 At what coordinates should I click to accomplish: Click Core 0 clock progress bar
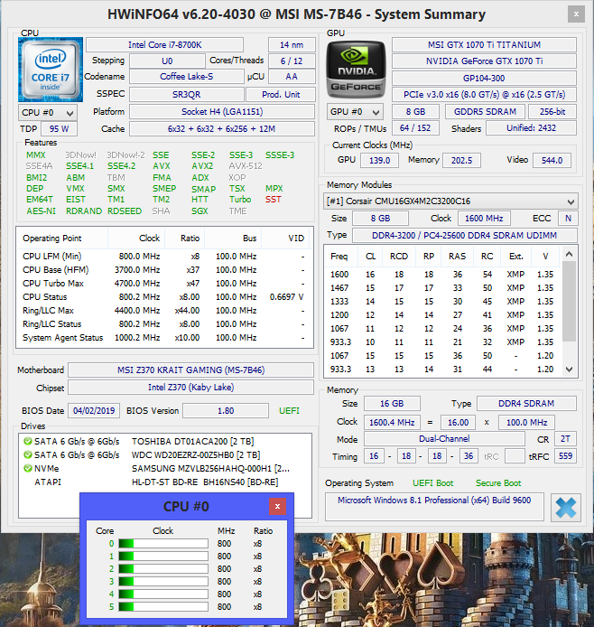pyautogui.click(x=163, y=543)
